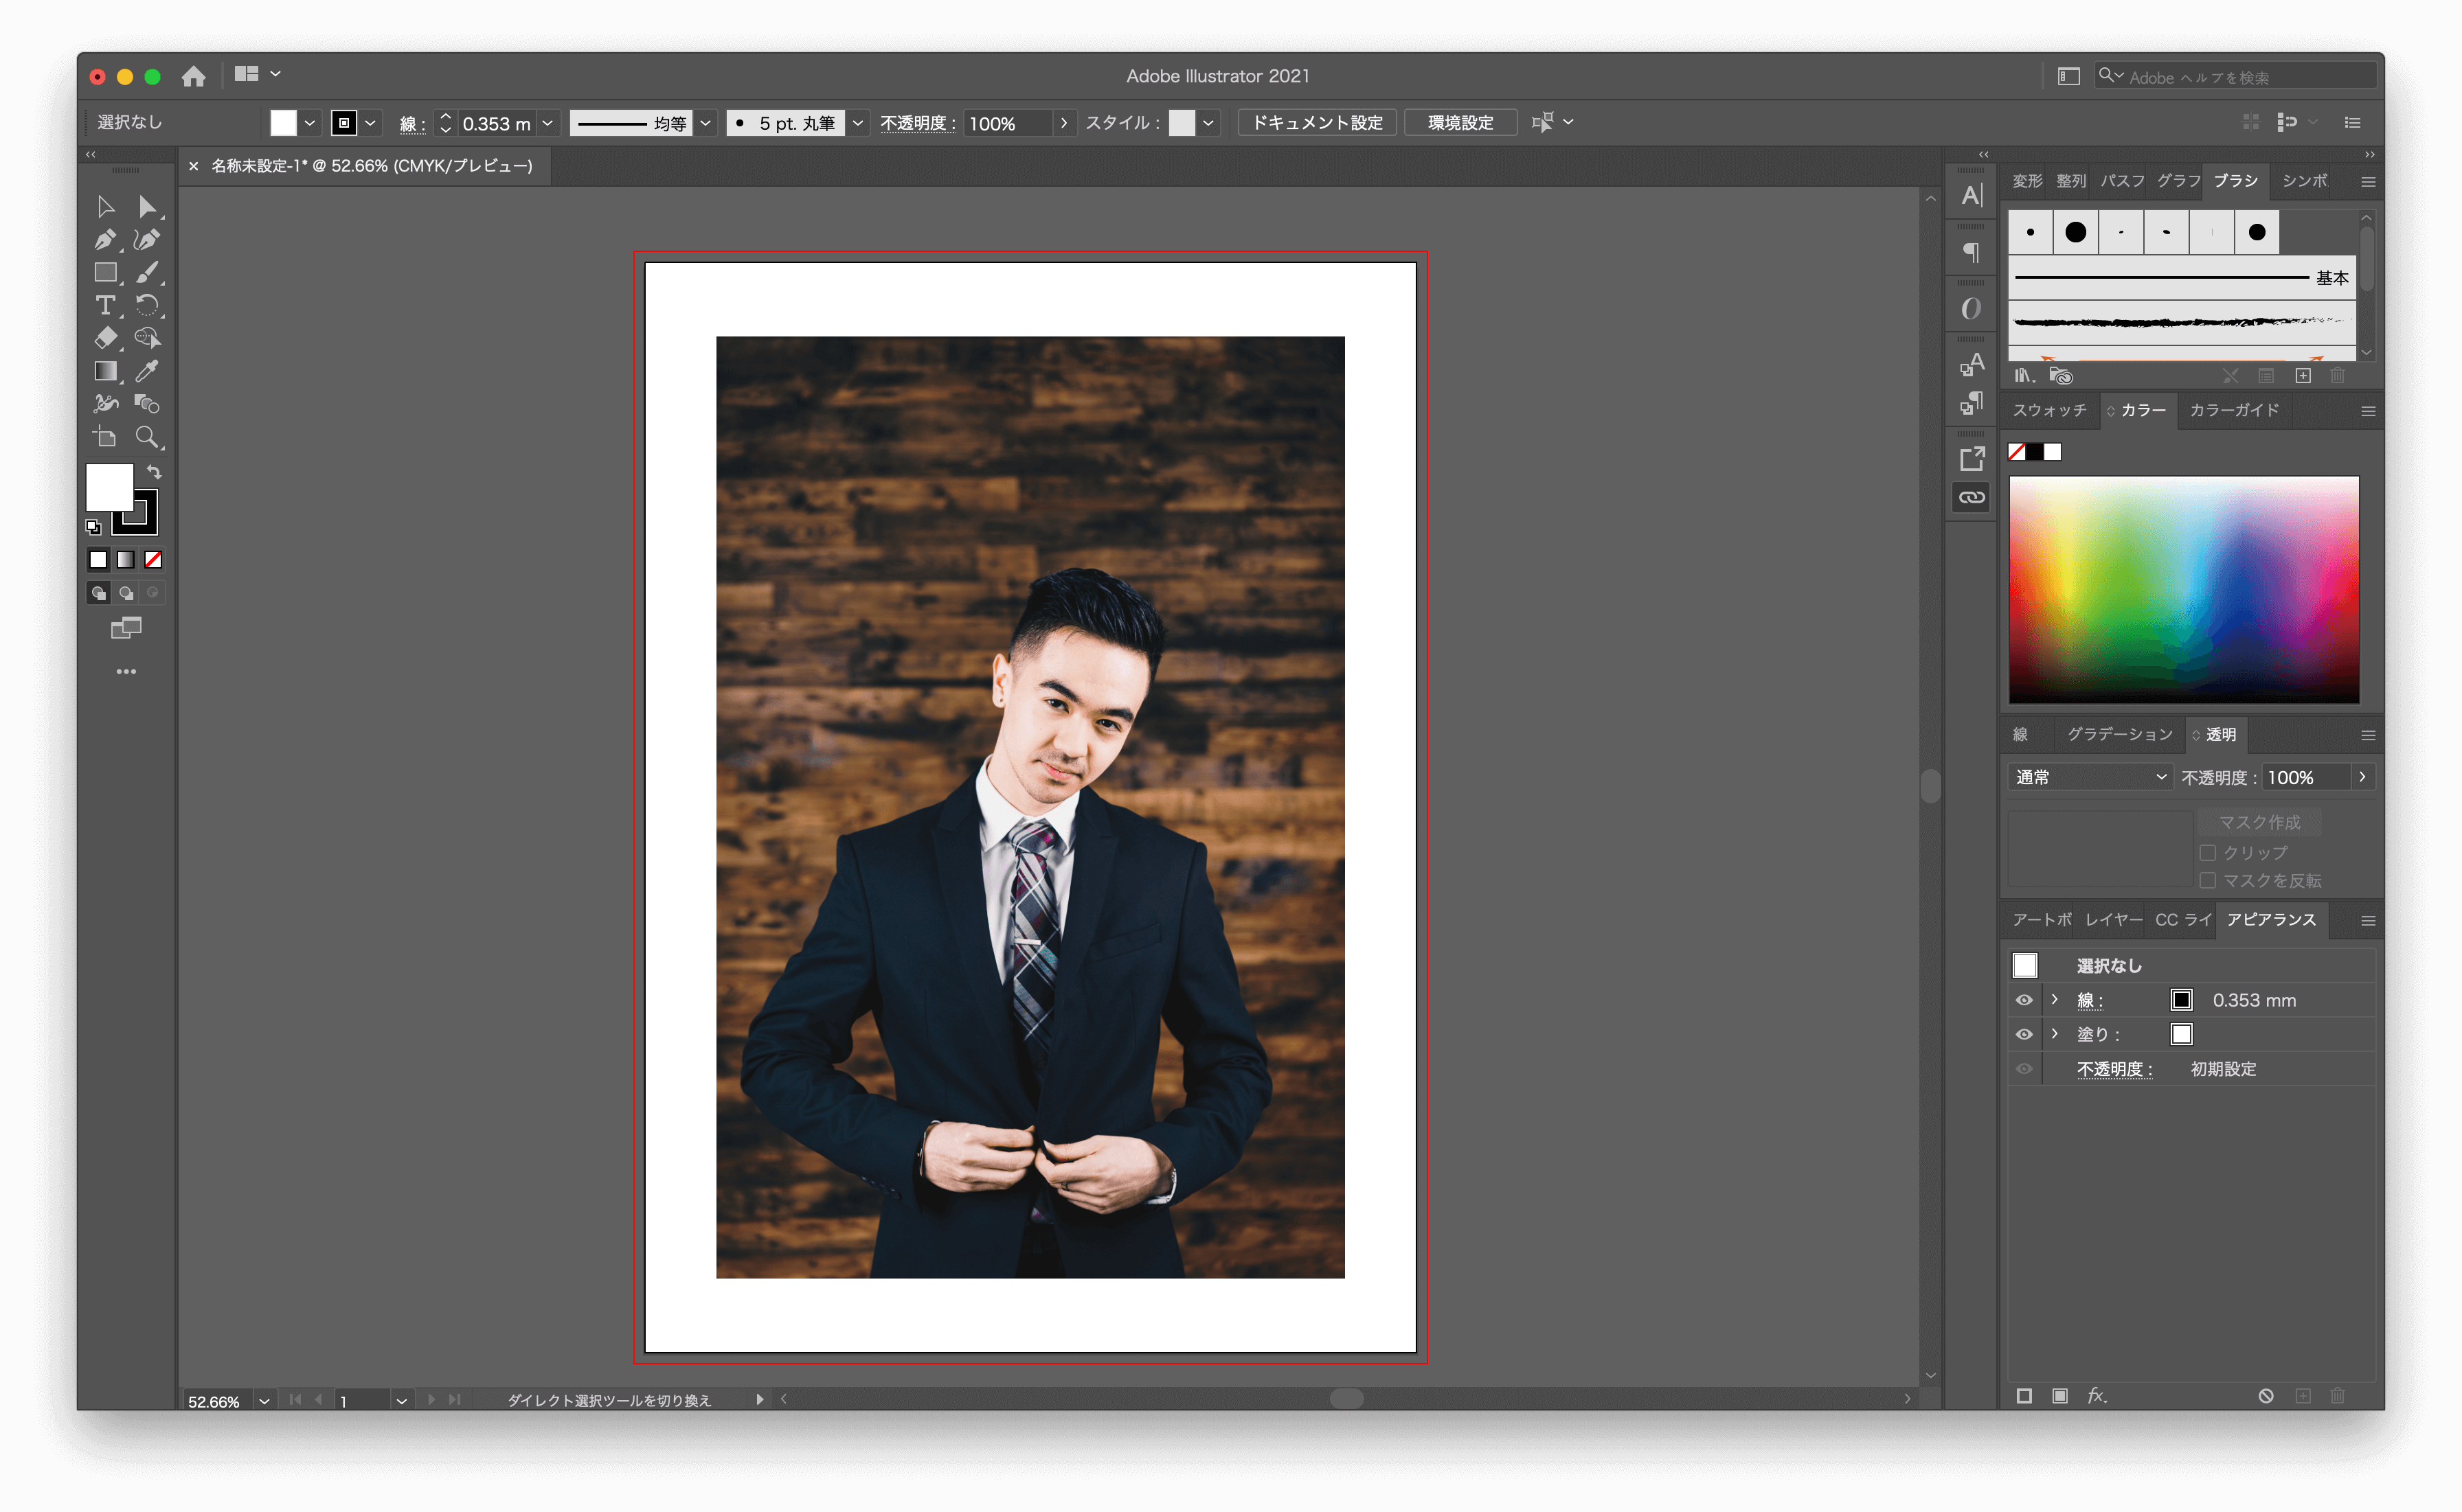Hide the 線 row in the Appearance panel

click(x=2026, y=999)
